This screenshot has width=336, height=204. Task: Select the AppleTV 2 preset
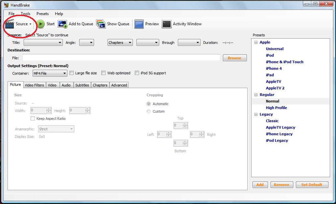pyautogui.click(x=275, y=88)
